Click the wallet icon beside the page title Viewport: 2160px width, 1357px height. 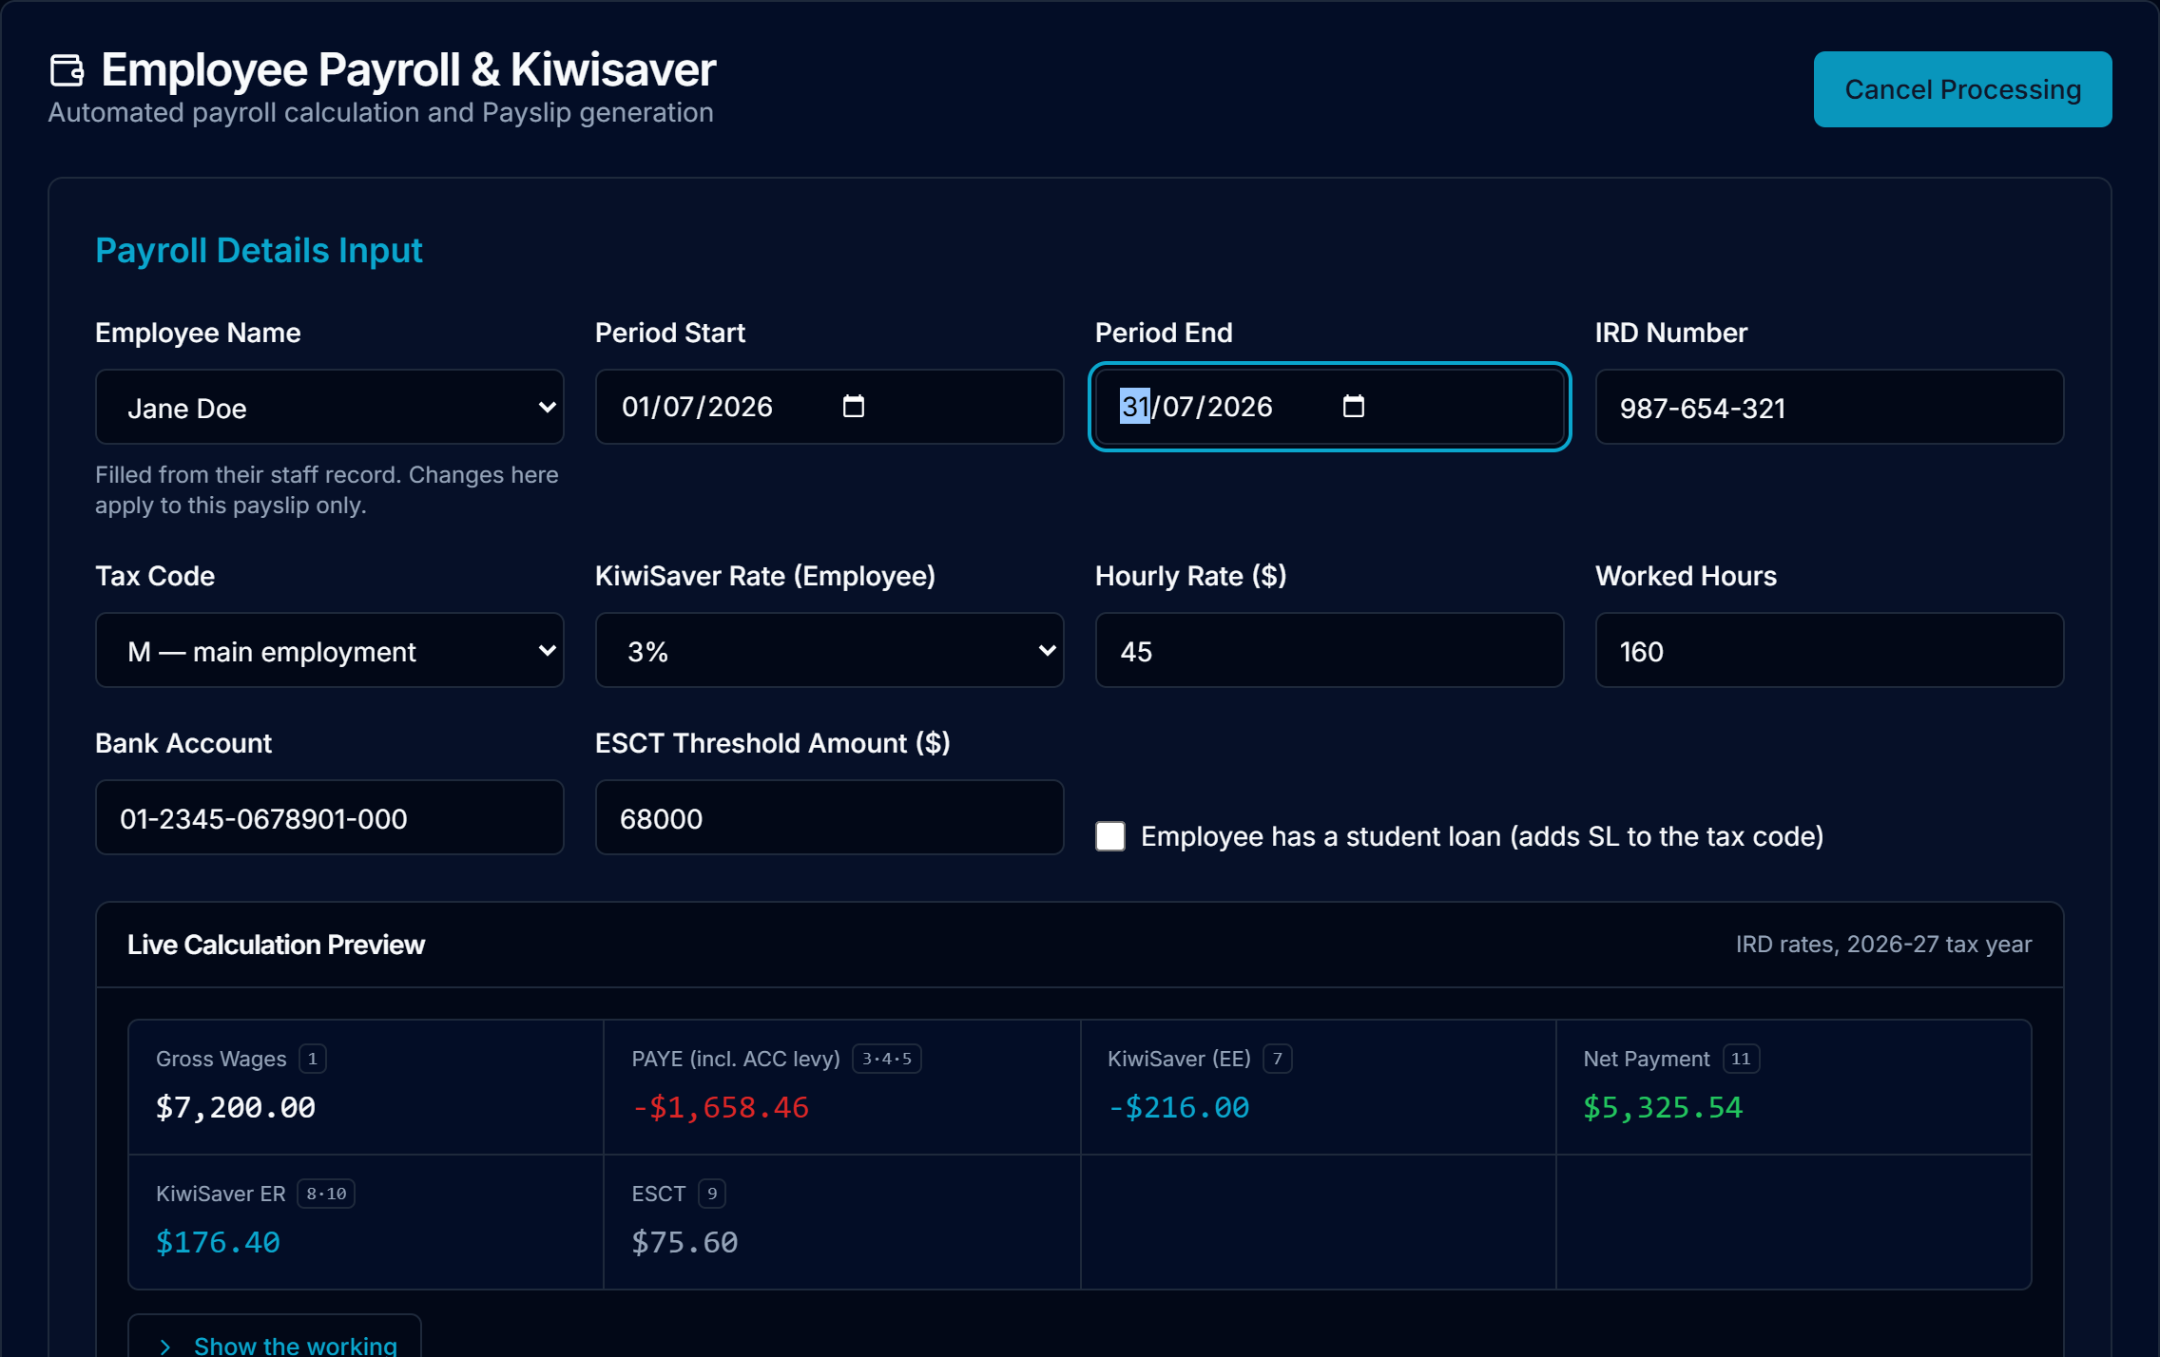coord(67,70)
